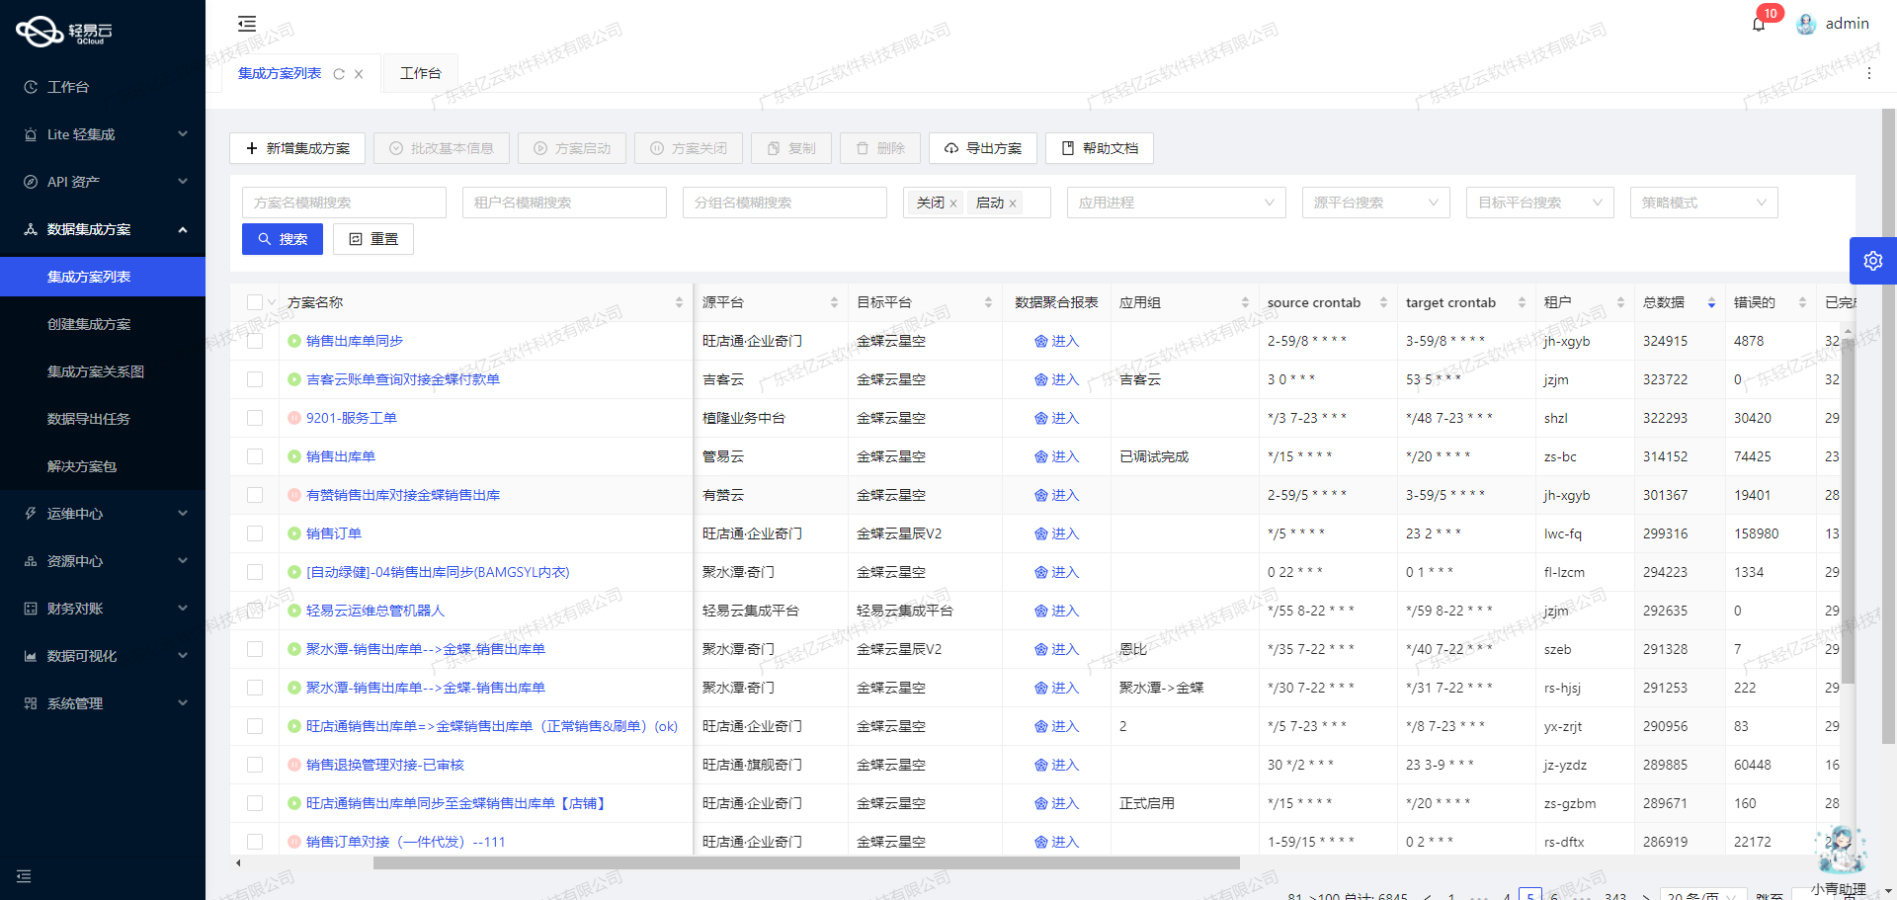Focus the 方案名模糊搜索 field
This screenshot has height=900, width=1897.
point(344,203)
